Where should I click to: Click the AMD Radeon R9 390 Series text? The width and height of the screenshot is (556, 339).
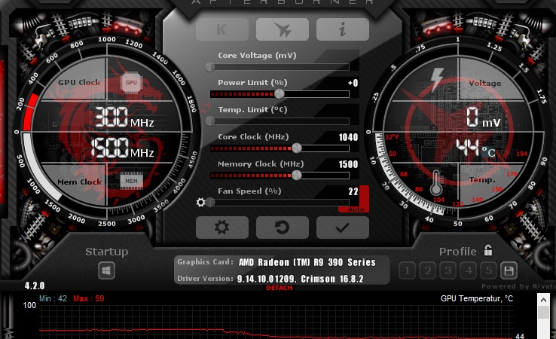pos(307,262)
